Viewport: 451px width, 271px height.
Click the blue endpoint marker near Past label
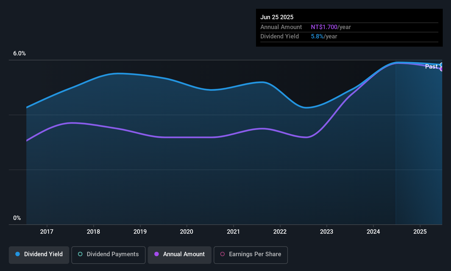click(x=442, y=65)
